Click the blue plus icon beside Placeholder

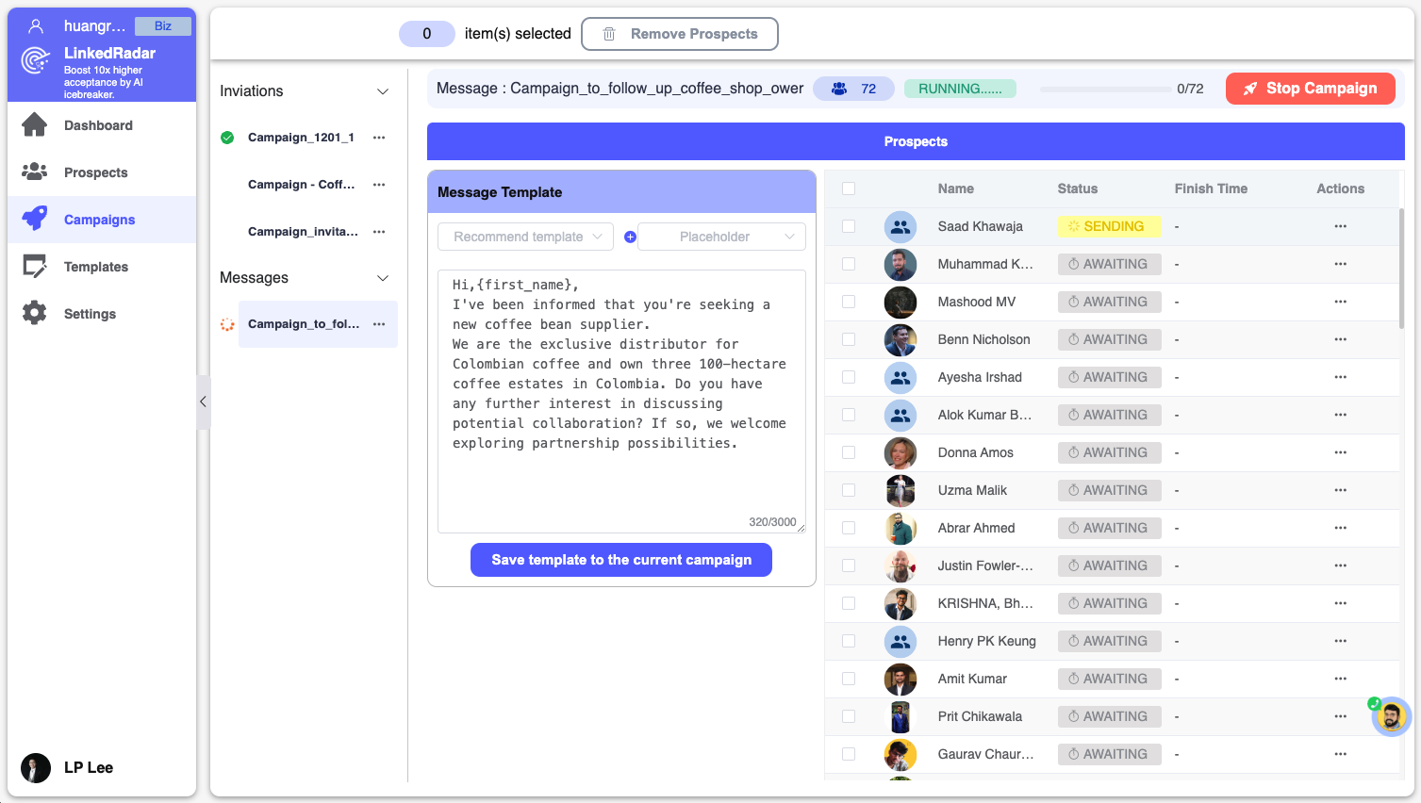pos(630,237)
